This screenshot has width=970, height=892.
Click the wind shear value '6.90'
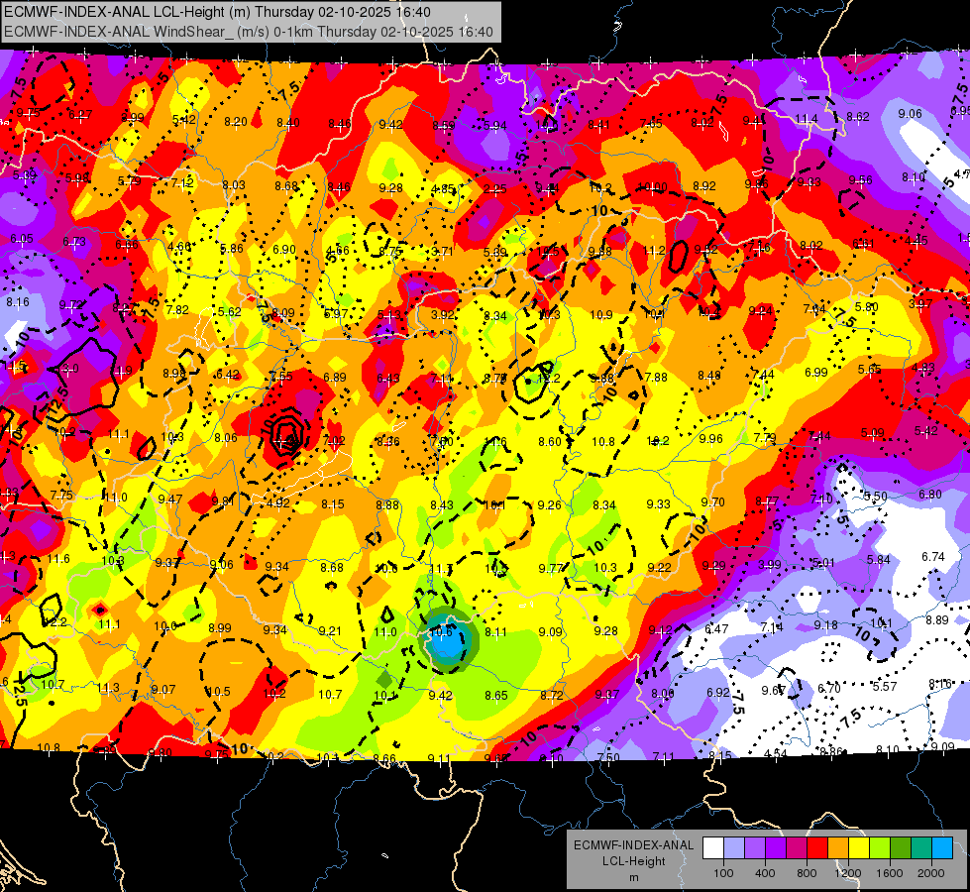point(284,249)
